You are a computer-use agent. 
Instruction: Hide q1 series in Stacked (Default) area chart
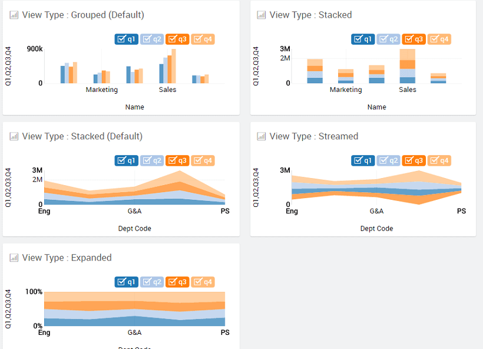coord(127,161)
